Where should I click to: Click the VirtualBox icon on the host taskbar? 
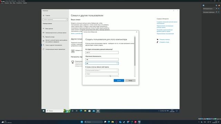pyautogui.click(x=139, y=122)
